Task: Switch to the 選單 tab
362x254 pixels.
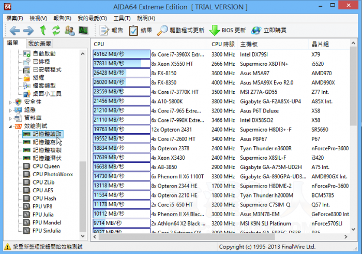Action: pos(13,43)
